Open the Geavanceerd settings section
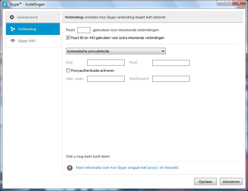Viewport: 248px width, 191px height. click(33, 17)
